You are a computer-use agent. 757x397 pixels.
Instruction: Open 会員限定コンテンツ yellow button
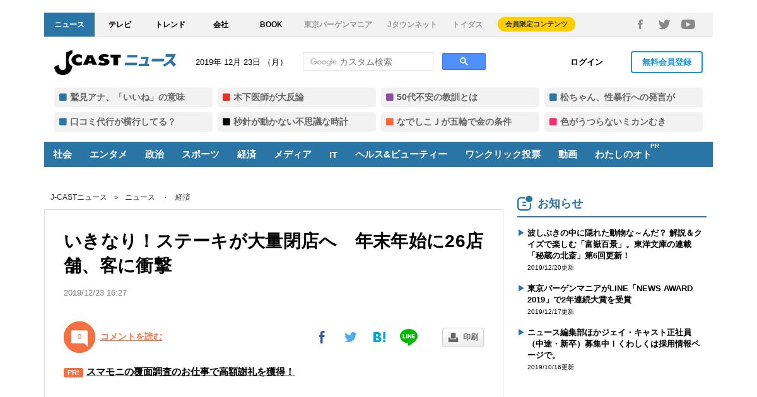coord(536,25)
